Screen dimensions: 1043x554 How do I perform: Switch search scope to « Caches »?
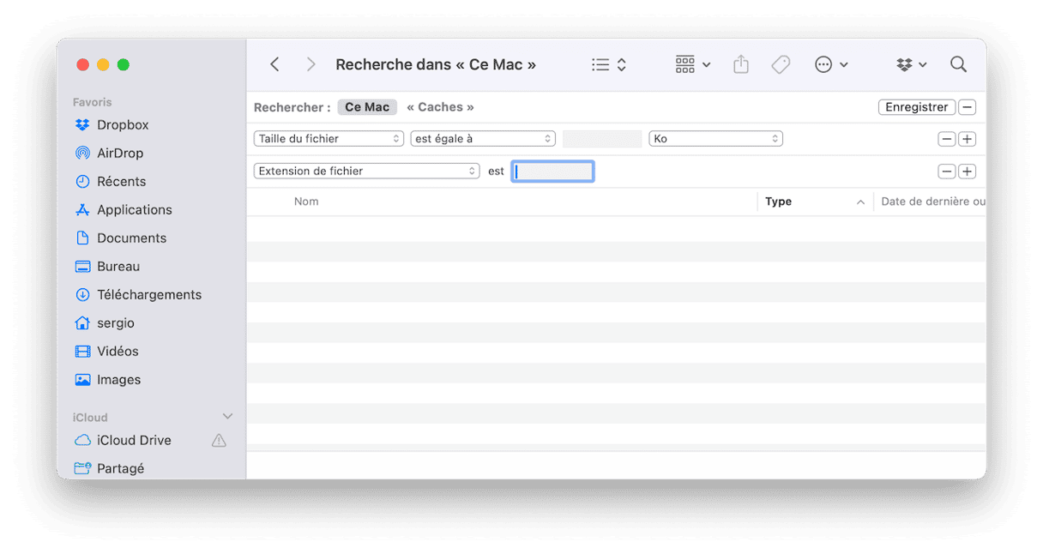[440, 107]
